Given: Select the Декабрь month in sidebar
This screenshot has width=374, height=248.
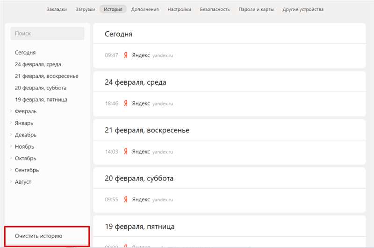Looking at the screenshot, I should [x=26, y=135].
